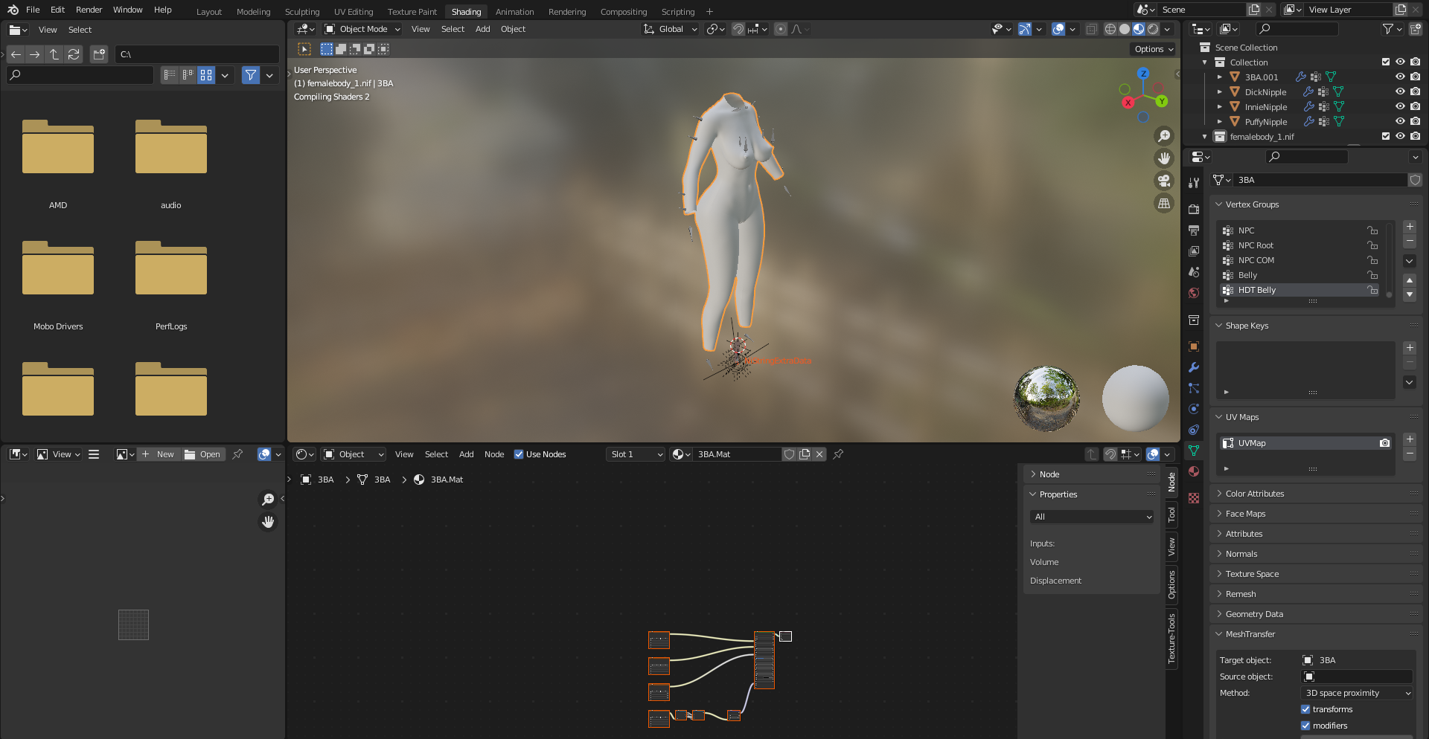Uncheck the modifiers option in MeshTransfer
Screen dimensions: 1429x739
[x=1305, y=726]
